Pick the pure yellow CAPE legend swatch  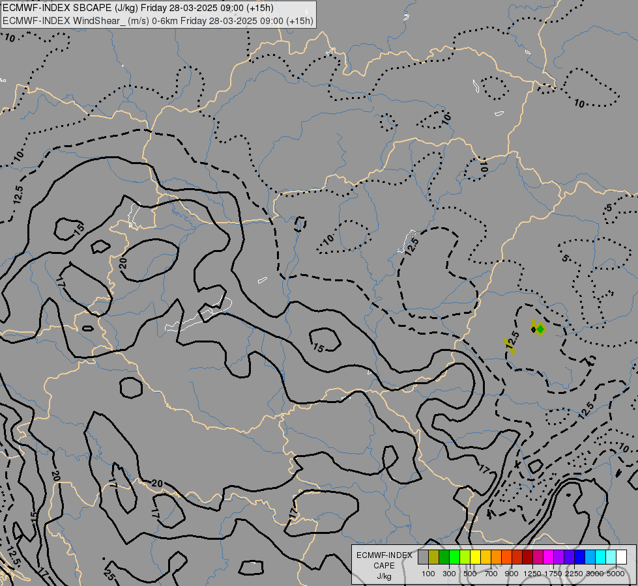tap(476, 557)
